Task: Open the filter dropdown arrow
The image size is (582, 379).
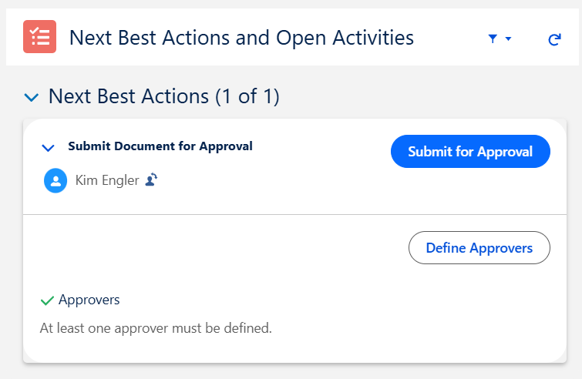Action: pyautogui.click(x=508, y=39)
